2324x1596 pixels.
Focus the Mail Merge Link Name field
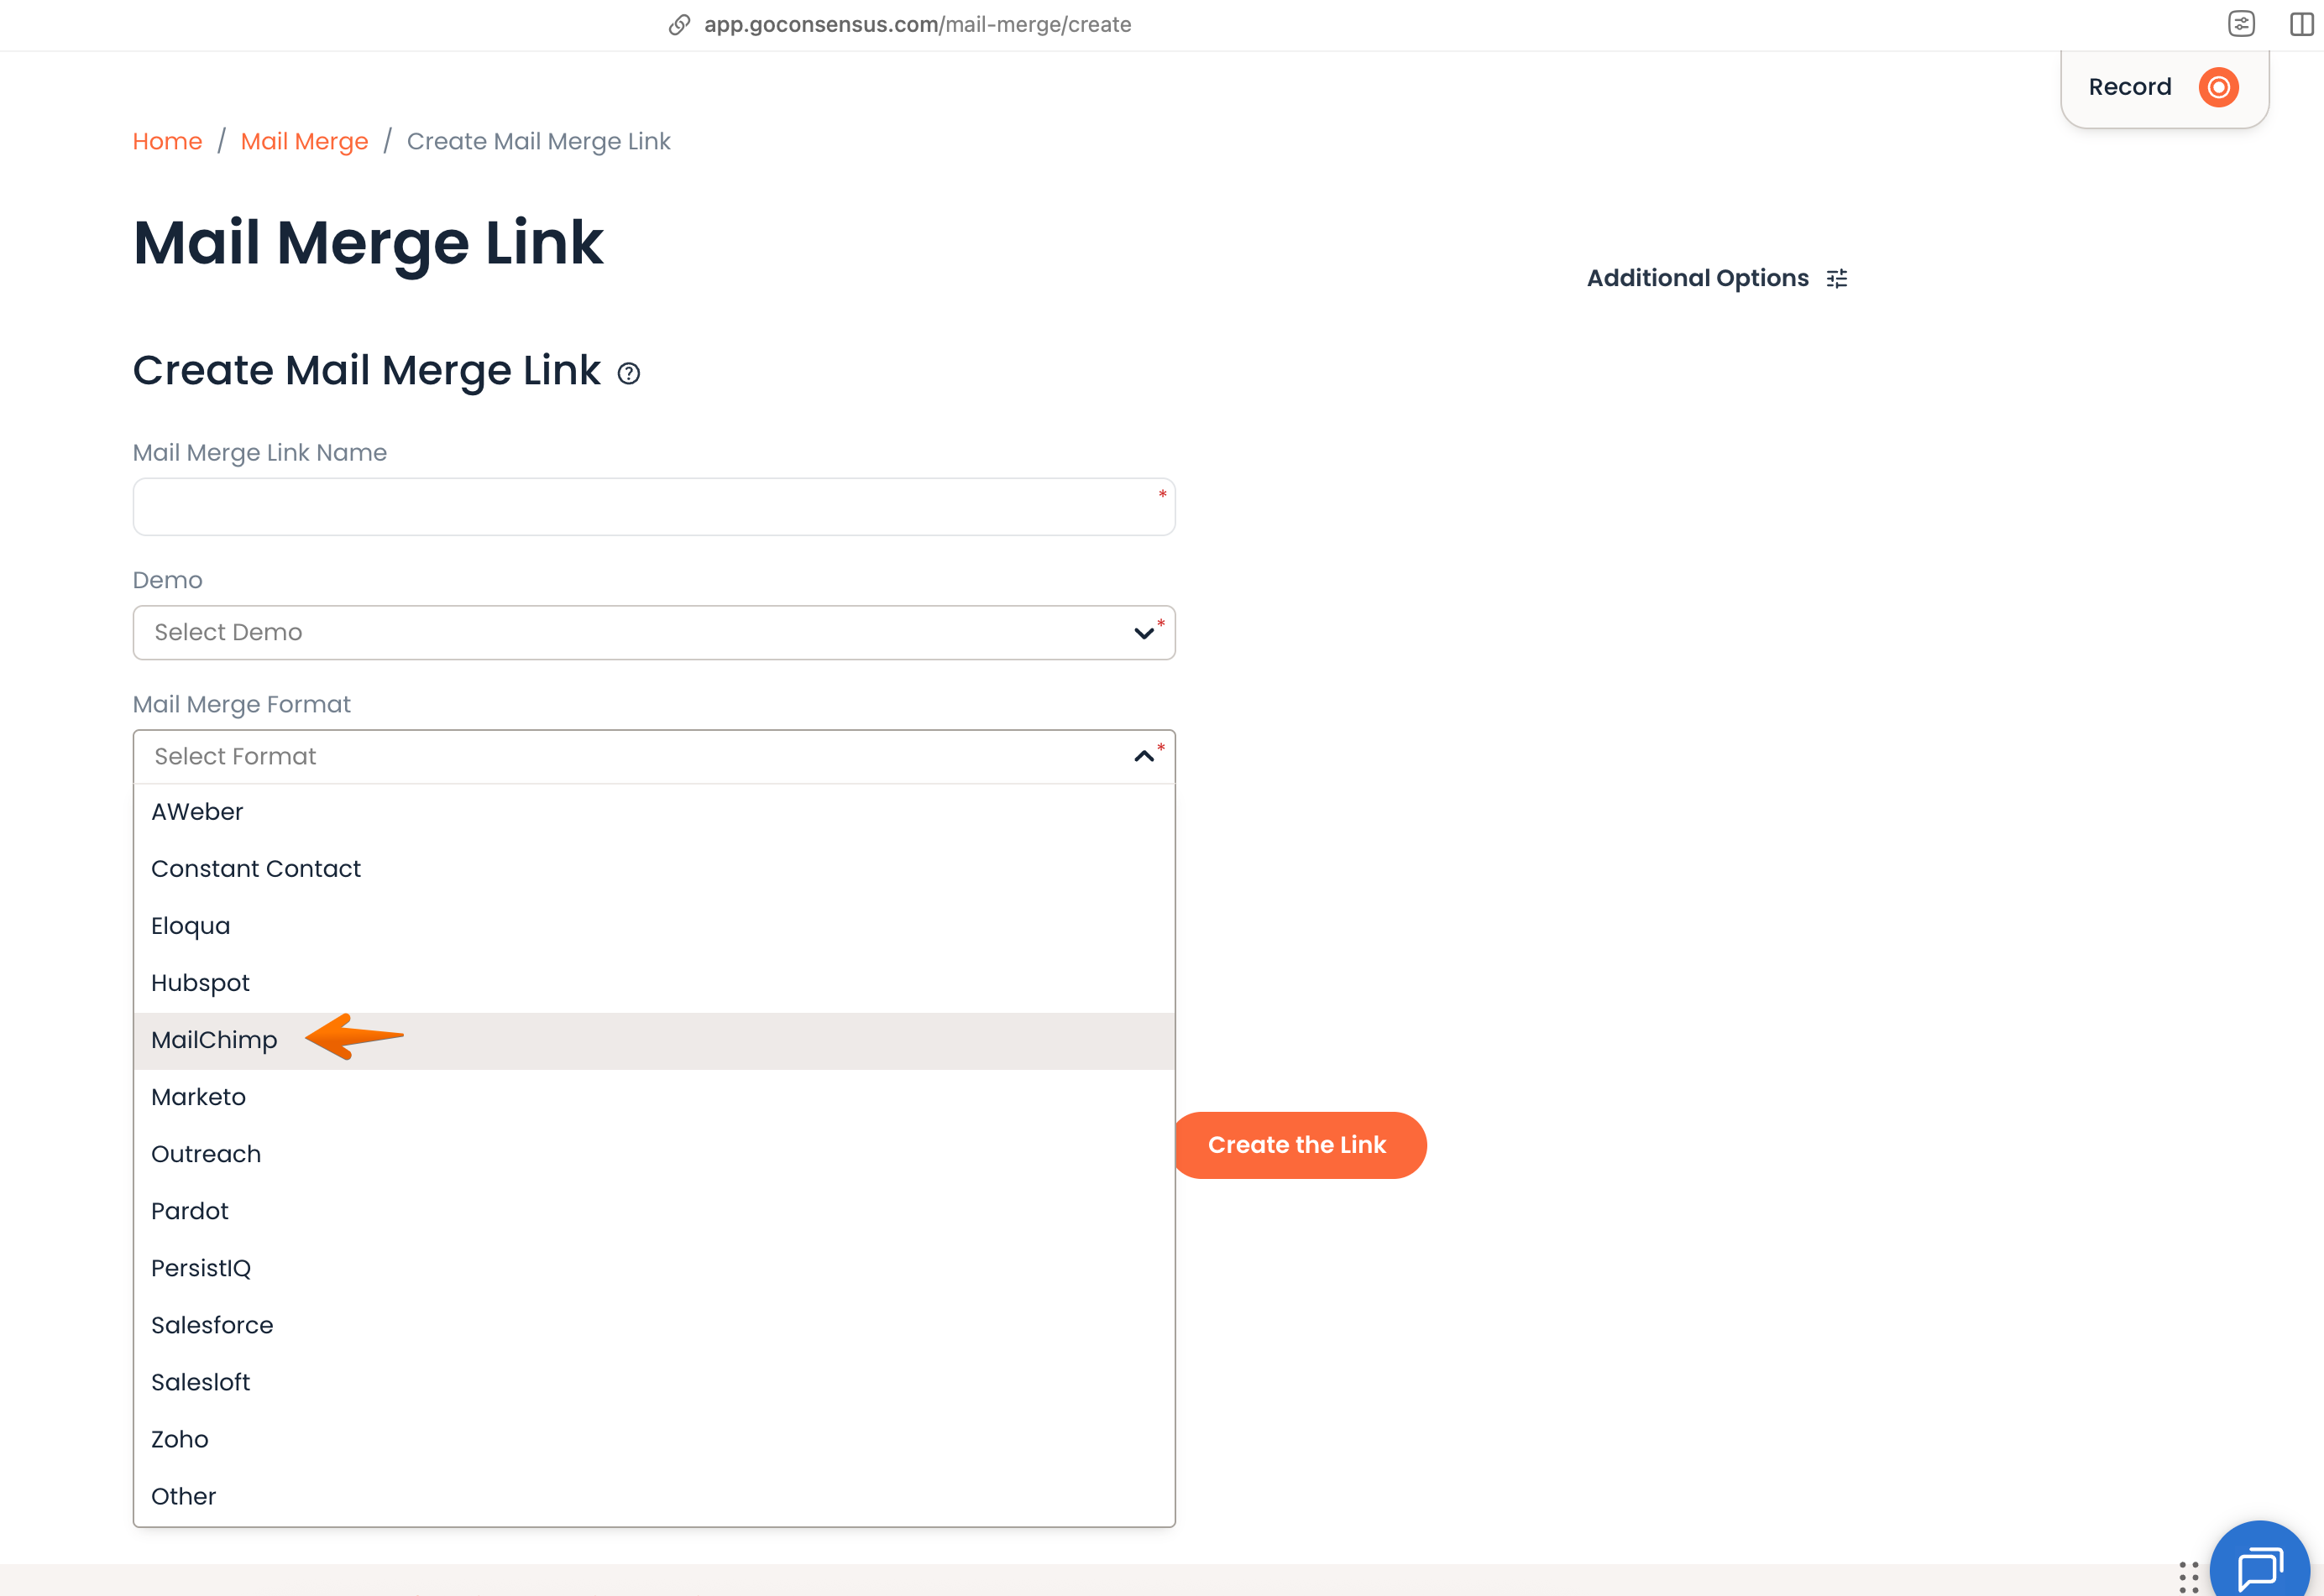coord(654,507)
